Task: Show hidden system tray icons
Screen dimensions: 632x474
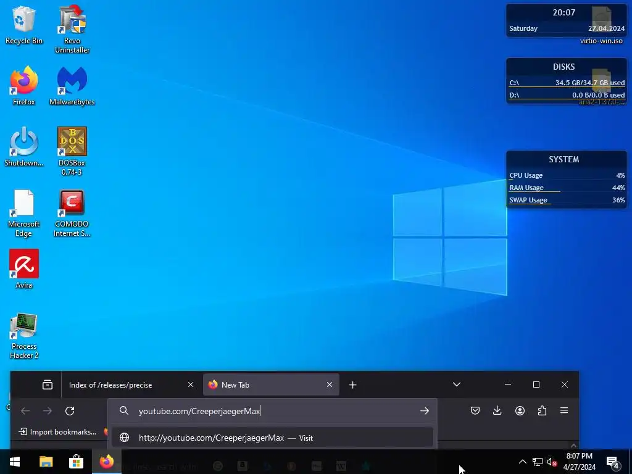Action: 522,462
